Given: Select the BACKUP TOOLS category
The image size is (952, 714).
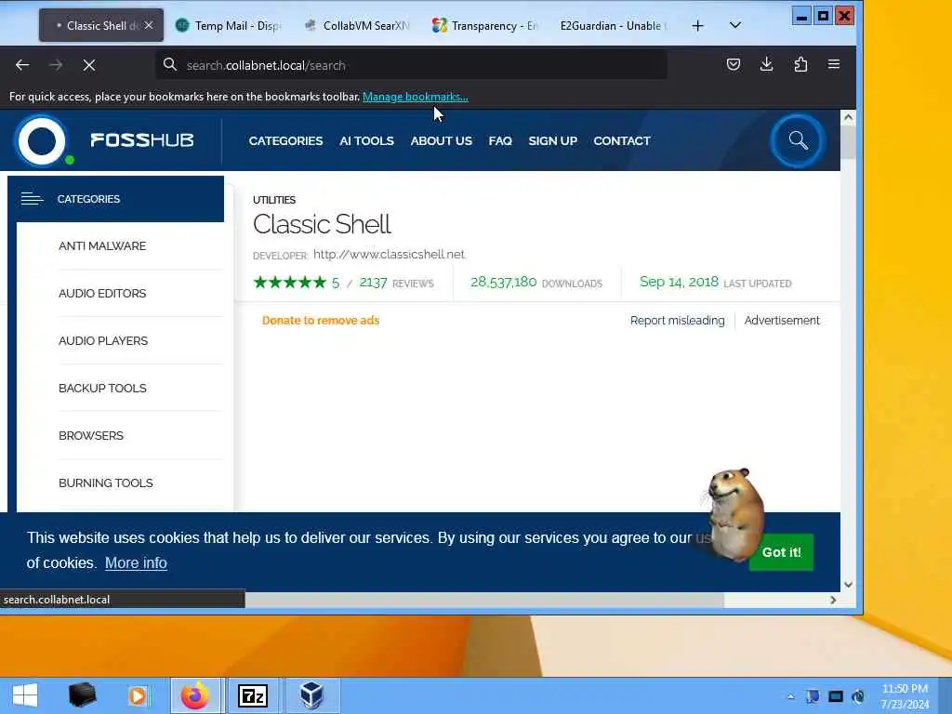Looking at the screenshot, I should 102,388.
